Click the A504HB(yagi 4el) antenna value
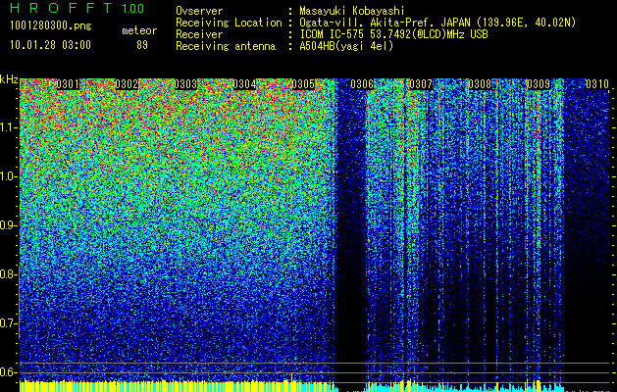 coord(346,46)
